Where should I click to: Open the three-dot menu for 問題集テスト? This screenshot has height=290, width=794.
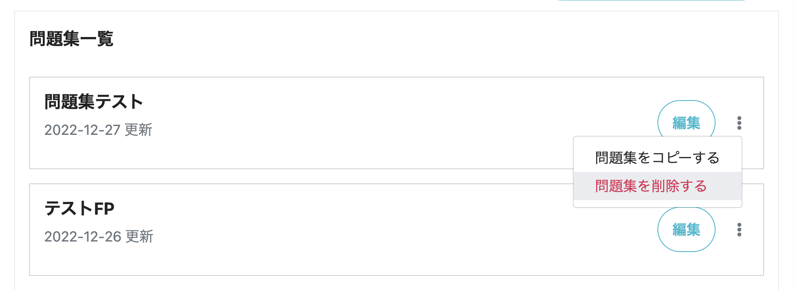739,123
